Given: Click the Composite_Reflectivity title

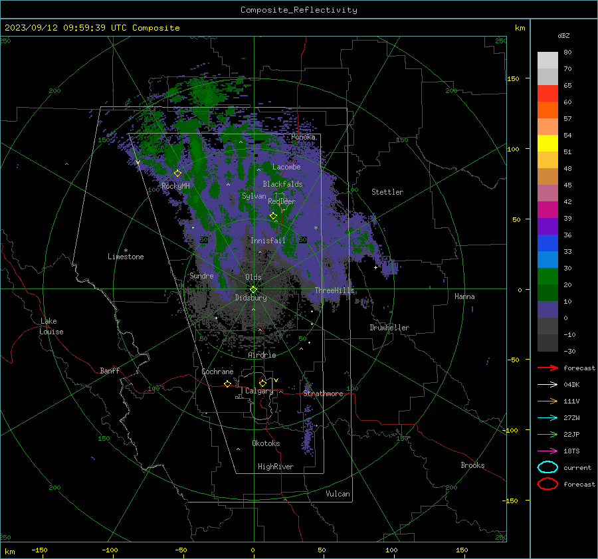Looking at the screenshot, I should tap(299, 10).
